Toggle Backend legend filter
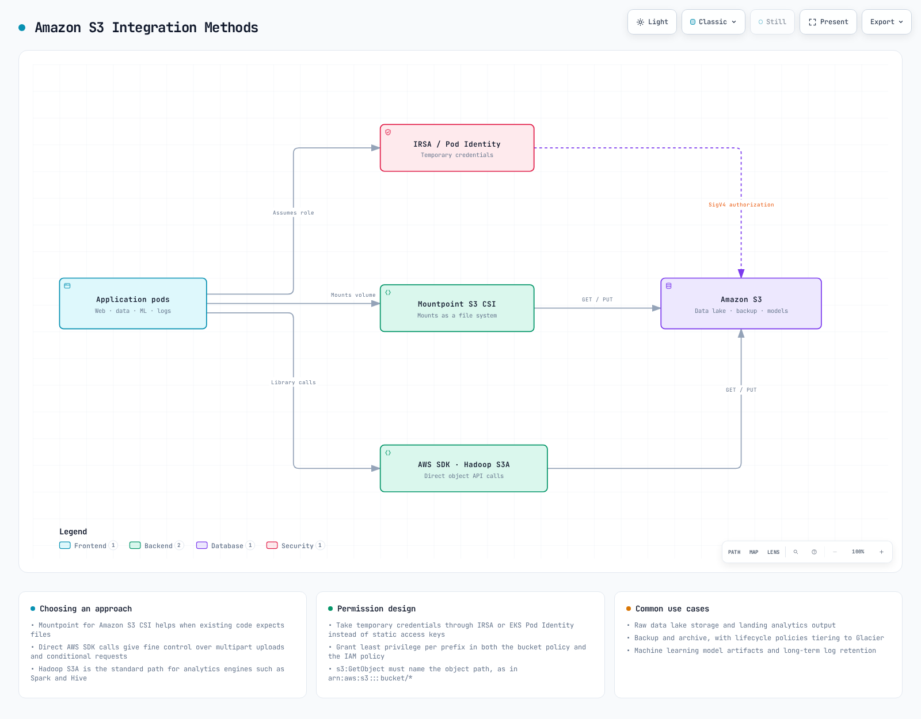The width and height of the screenshot is (921, 719). [x=157, y=546]
